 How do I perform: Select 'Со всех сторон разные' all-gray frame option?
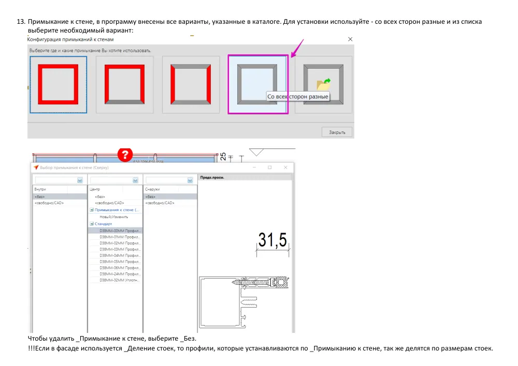tap(257, 84)
